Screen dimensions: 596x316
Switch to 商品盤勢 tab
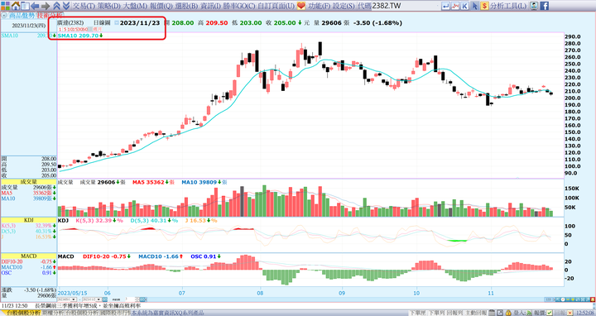22,16
